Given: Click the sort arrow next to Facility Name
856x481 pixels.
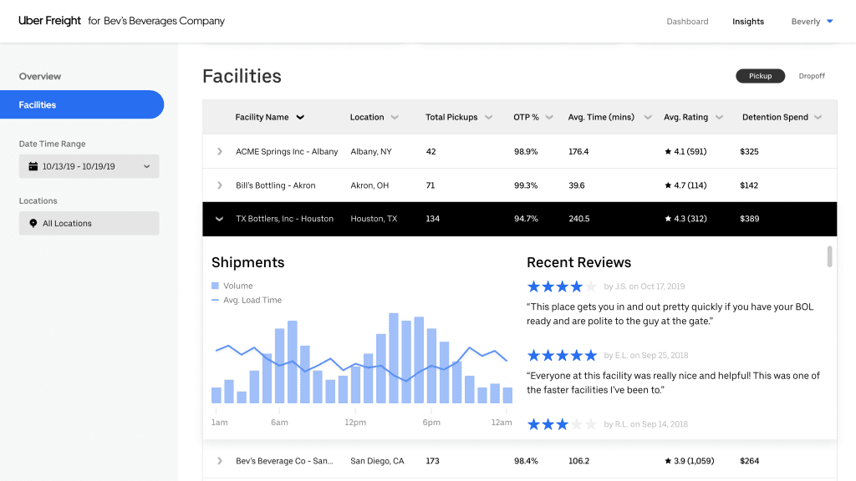Looking at the screenshot, I should [x=300, y=117].
